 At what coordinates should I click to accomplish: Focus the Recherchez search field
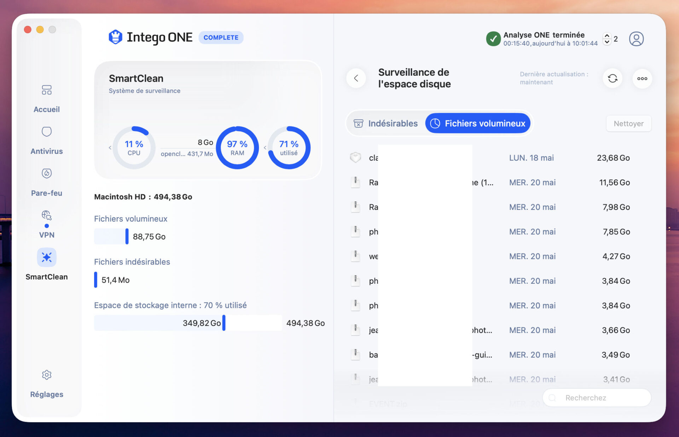tap(597, 398)
